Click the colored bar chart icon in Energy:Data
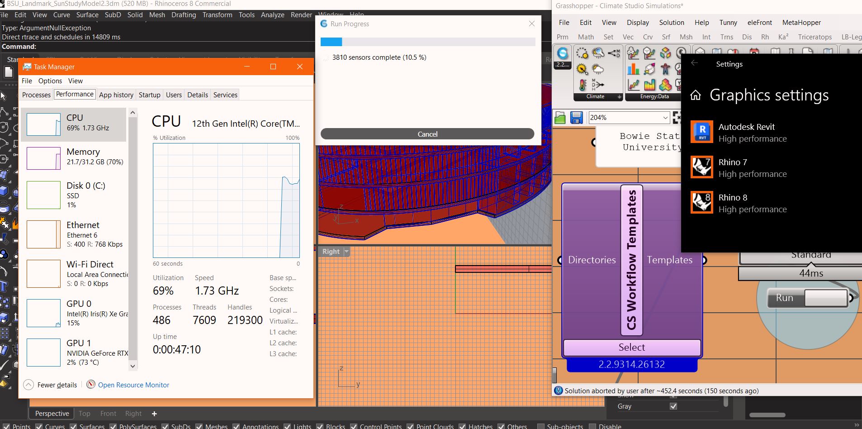 (633, 69)
